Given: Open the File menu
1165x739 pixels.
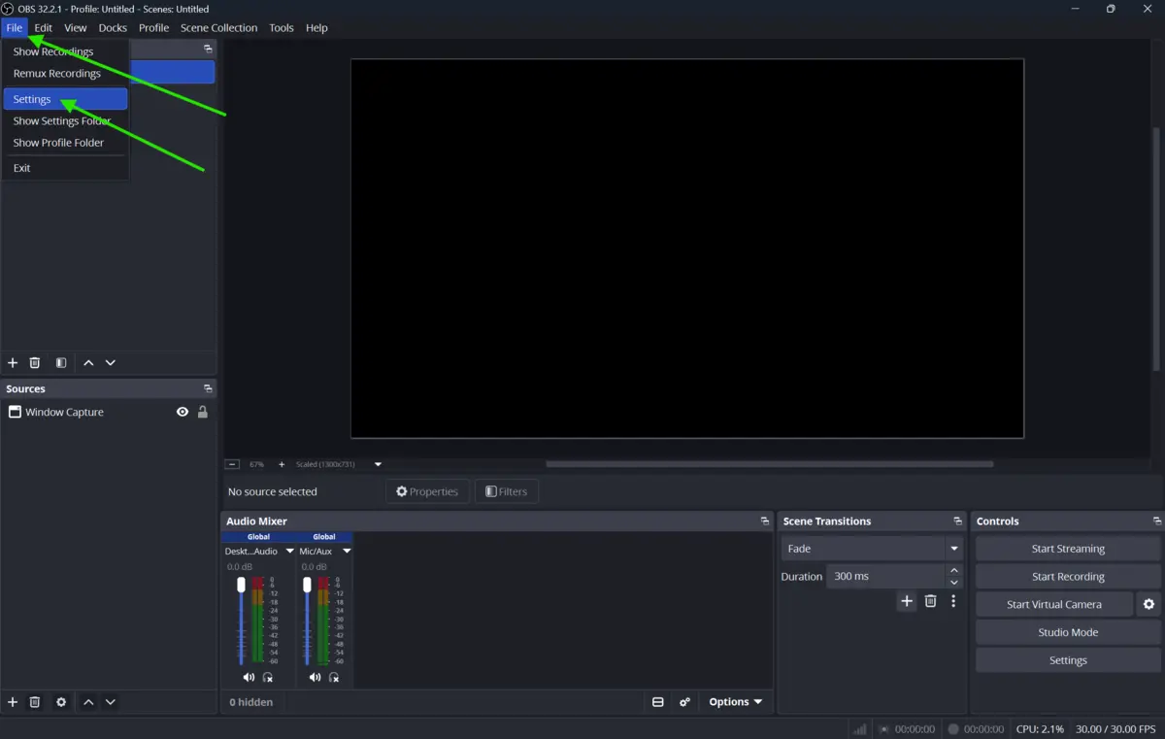Looking at the screenshot, I should (x=15, y=27).
